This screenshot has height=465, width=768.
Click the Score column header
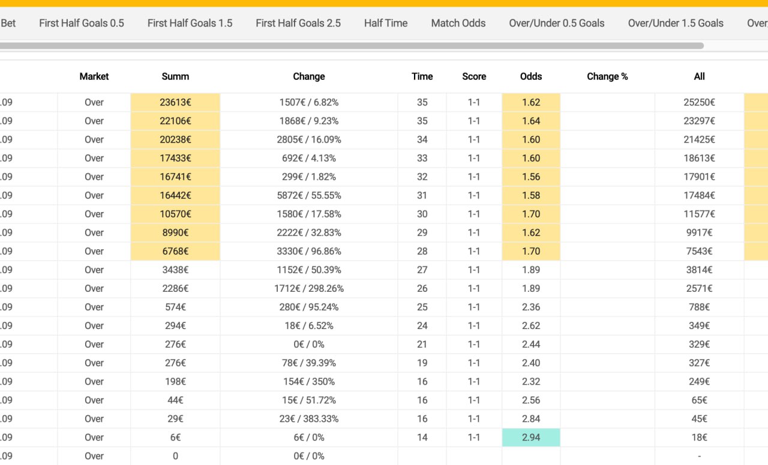coord(474,76)
